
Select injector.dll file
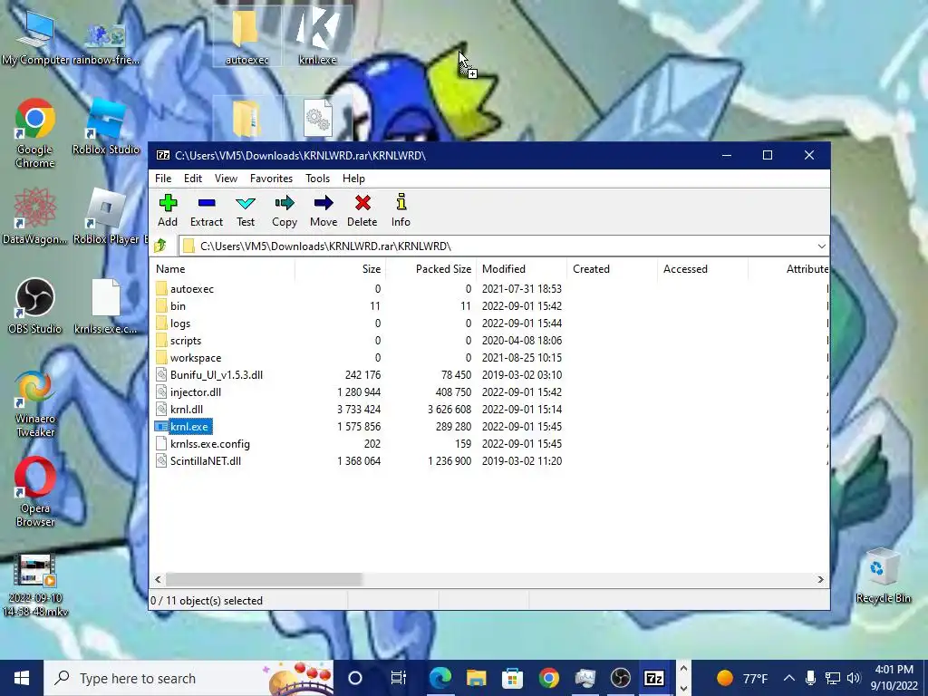tap(196, 391)
